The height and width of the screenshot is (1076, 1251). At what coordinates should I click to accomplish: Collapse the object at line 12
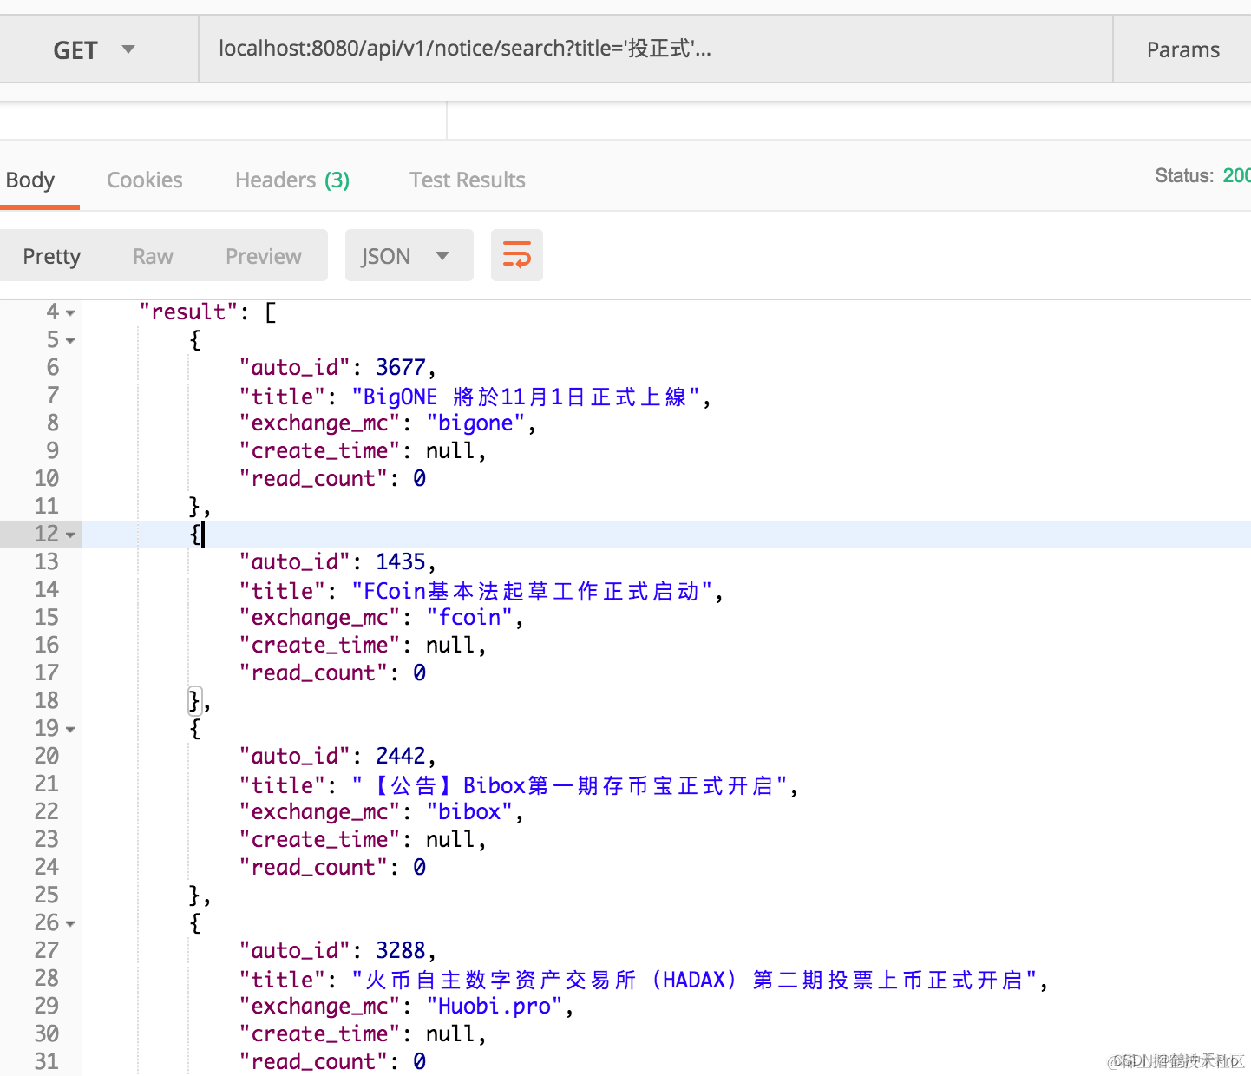[x=70, y=535]
